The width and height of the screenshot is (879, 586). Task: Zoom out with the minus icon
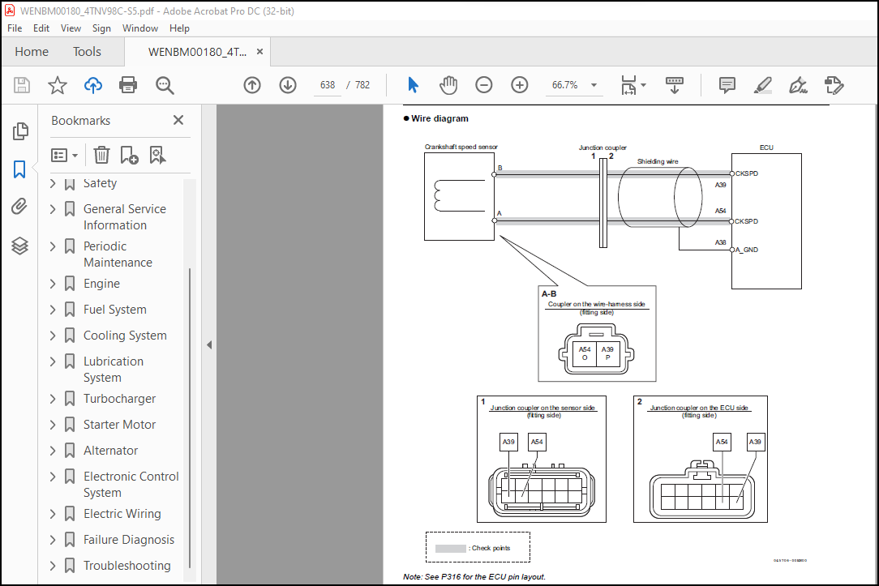484,85
